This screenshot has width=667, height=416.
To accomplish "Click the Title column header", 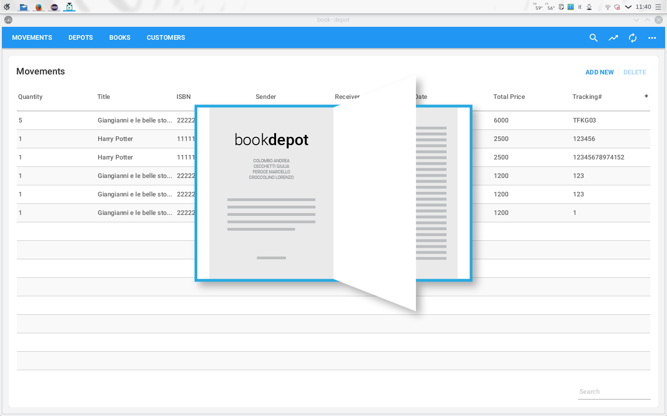I will (104, 97).
